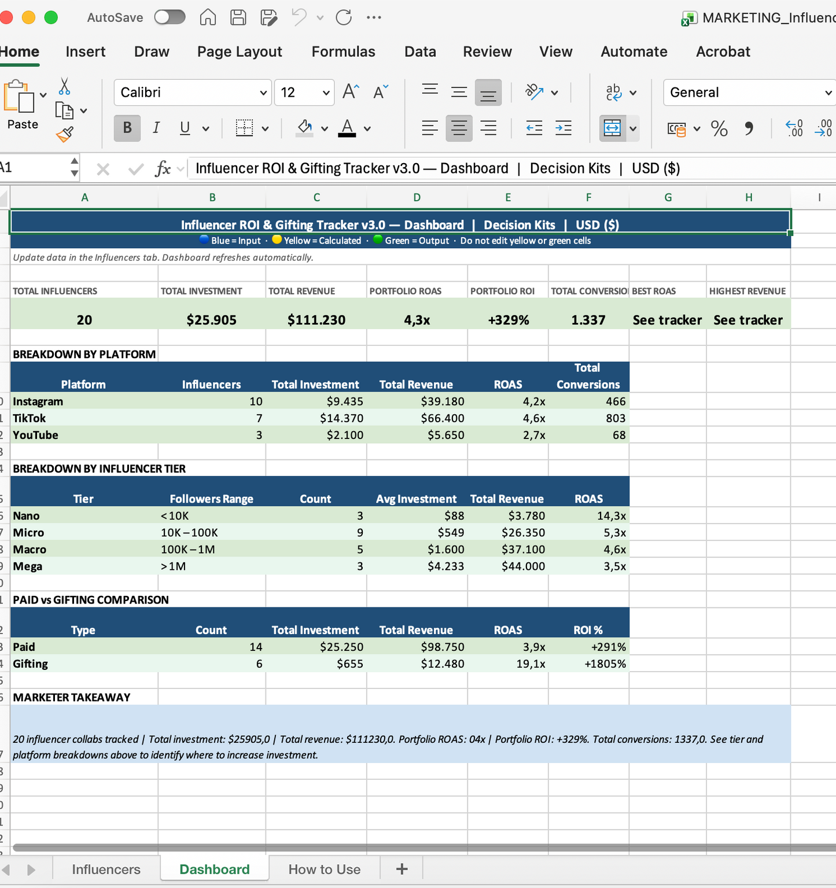The image size is (836, 888).
Task: Click the Save As icon with pencil
Action: [x=269, y=17]
